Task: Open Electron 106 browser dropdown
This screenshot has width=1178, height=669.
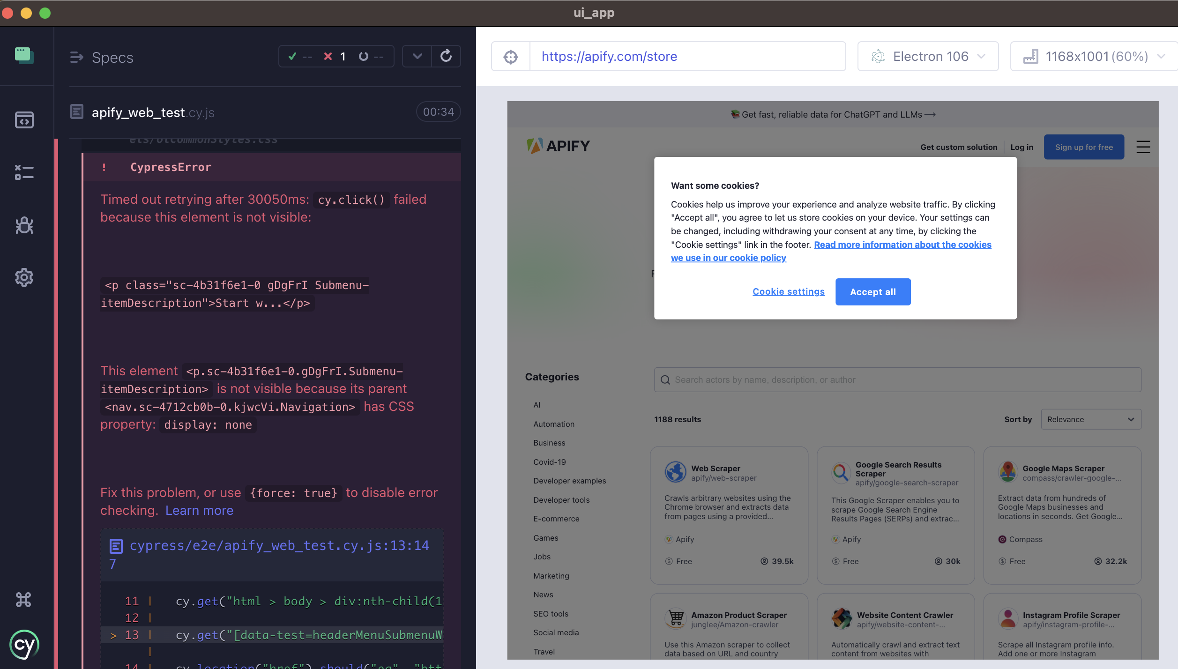Action: coord(928,57)
